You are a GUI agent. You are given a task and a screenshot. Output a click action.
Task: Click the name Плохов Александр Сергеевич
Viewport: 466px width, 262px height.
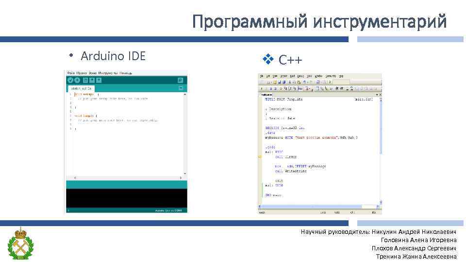click(x=414, y=248)
